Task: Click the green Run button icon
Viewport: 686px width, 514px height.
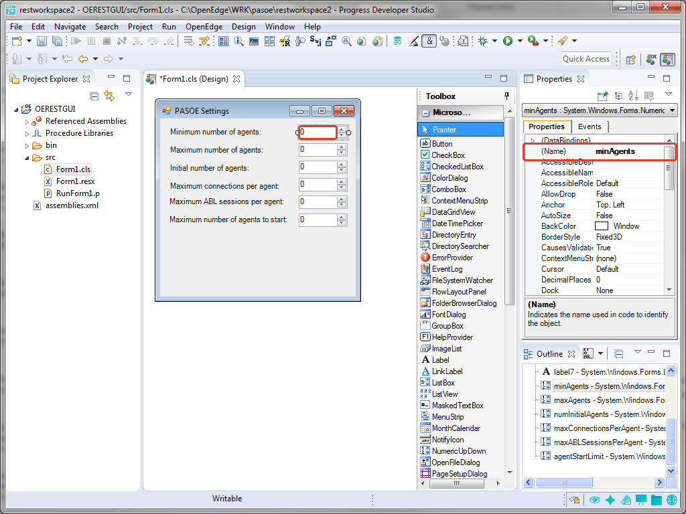Action: 508,41
